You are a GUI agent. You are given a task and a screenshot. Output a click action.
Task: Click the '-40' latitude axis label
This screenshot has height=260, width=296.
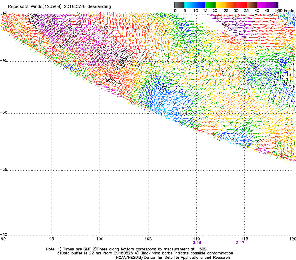tap(4, 13)
